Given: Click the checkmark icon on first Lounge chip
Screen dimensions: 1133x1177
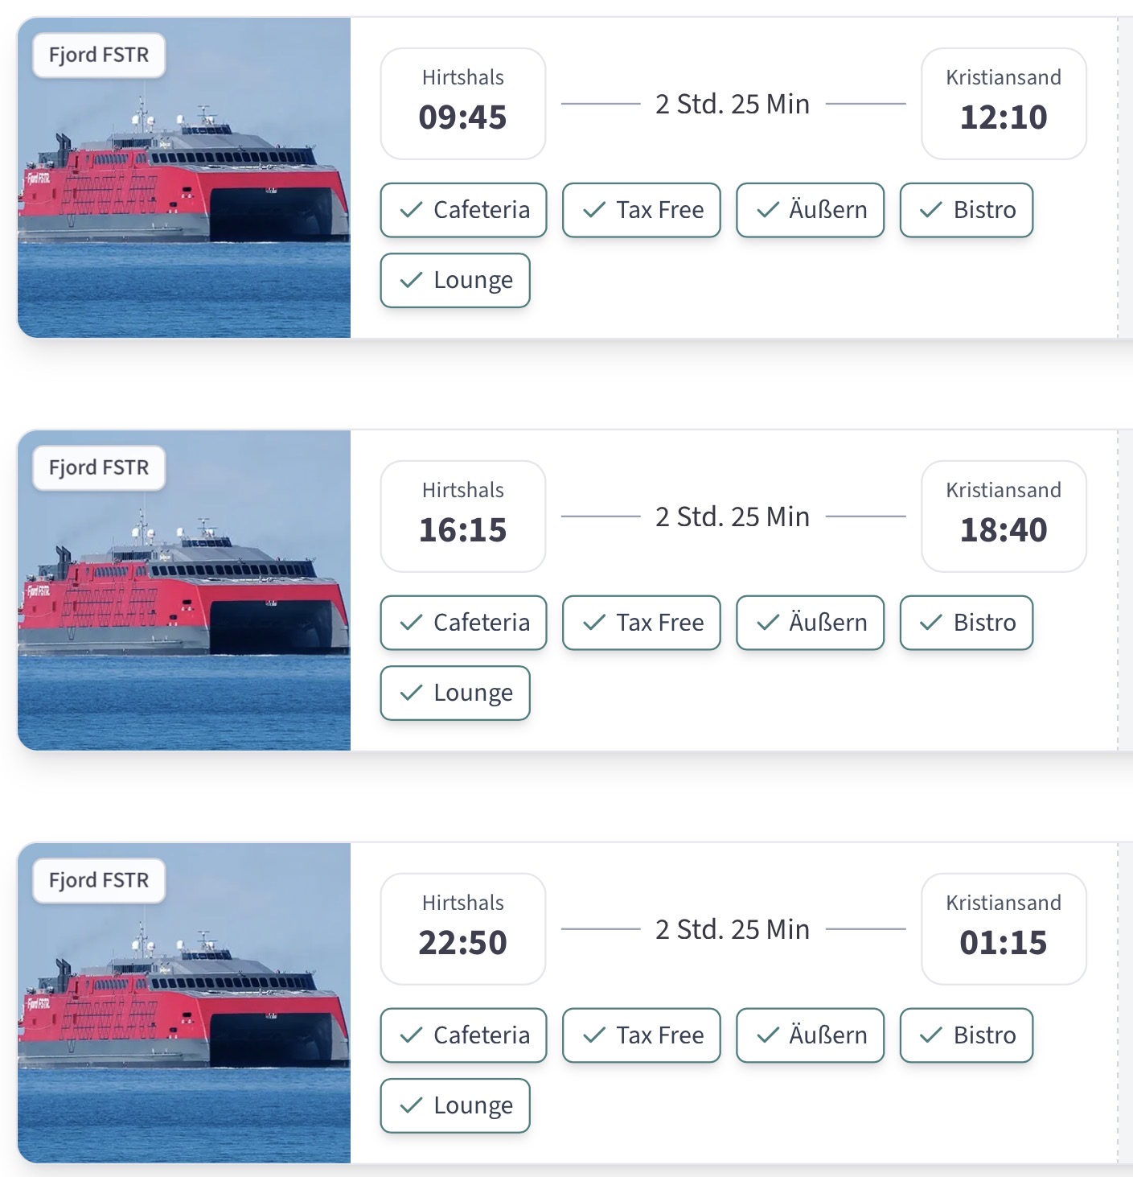Looking at the screenshot, I should (x=411, y=280).
